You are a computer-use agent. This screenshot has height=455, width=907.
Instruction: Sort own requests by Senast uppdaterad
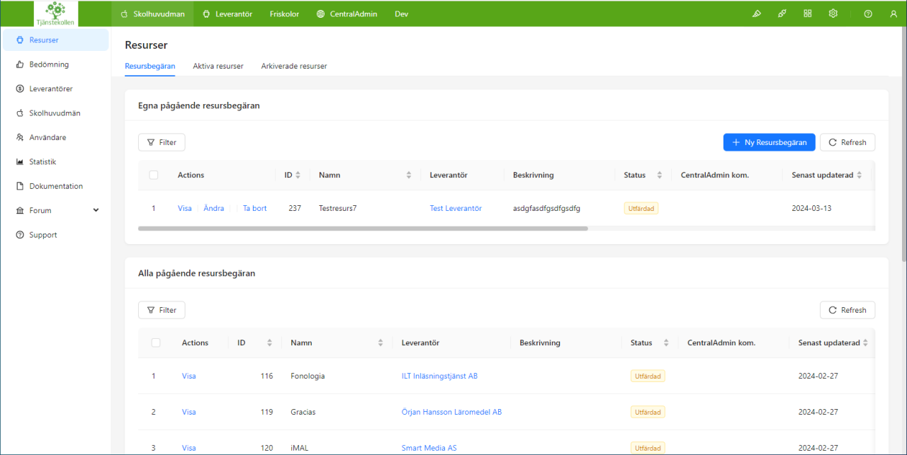coord(860,175)
